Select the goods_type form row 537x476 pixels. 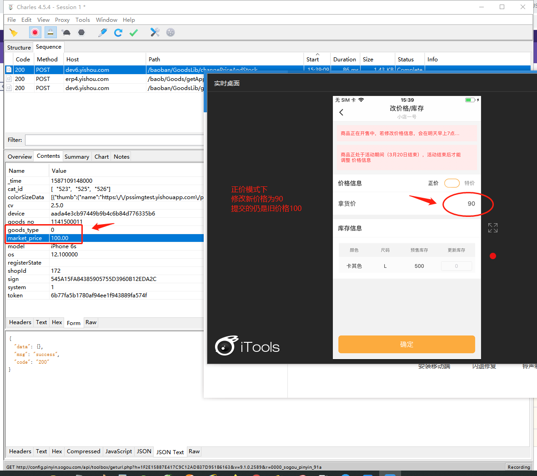tap(105, 230)
